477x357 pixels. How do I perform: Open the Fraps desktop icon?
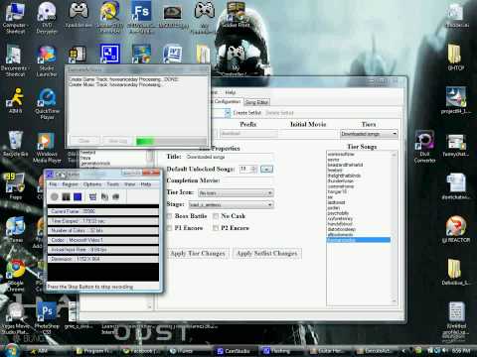15,185
